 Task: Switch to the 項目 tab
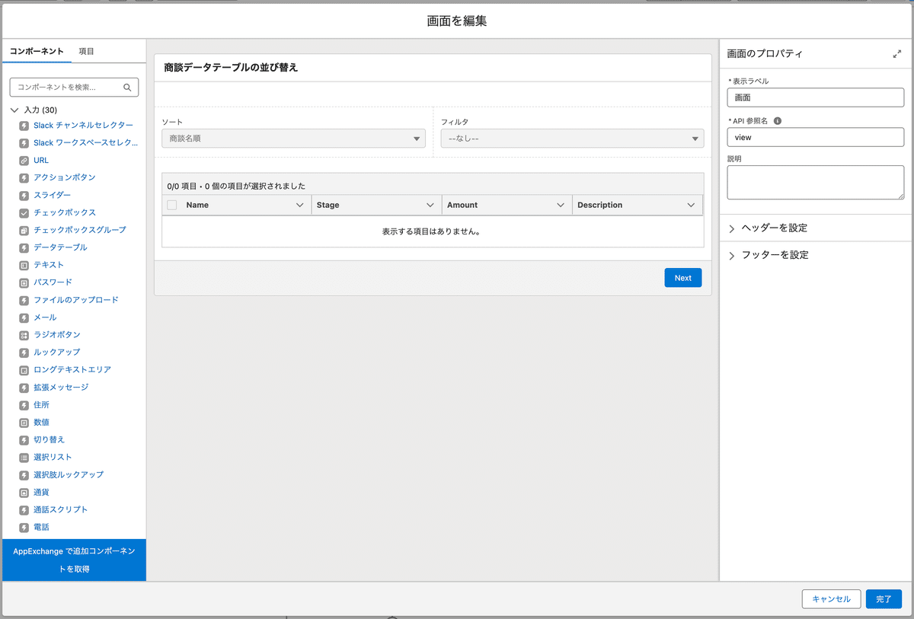click(x=87, y=51)
